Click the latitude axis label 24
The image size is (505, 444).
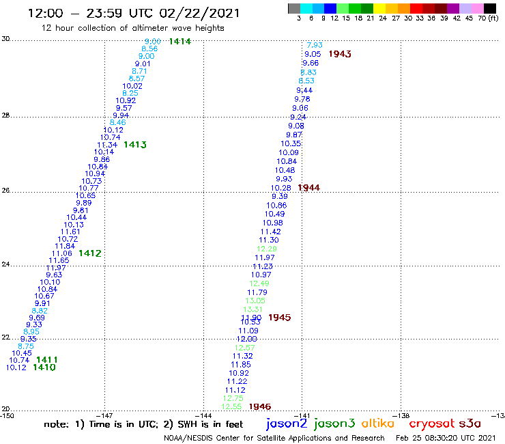click(x=5, y=264)
